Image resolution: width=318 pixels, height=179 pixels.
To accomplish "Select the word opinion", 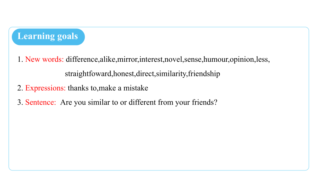I will 242,60.
